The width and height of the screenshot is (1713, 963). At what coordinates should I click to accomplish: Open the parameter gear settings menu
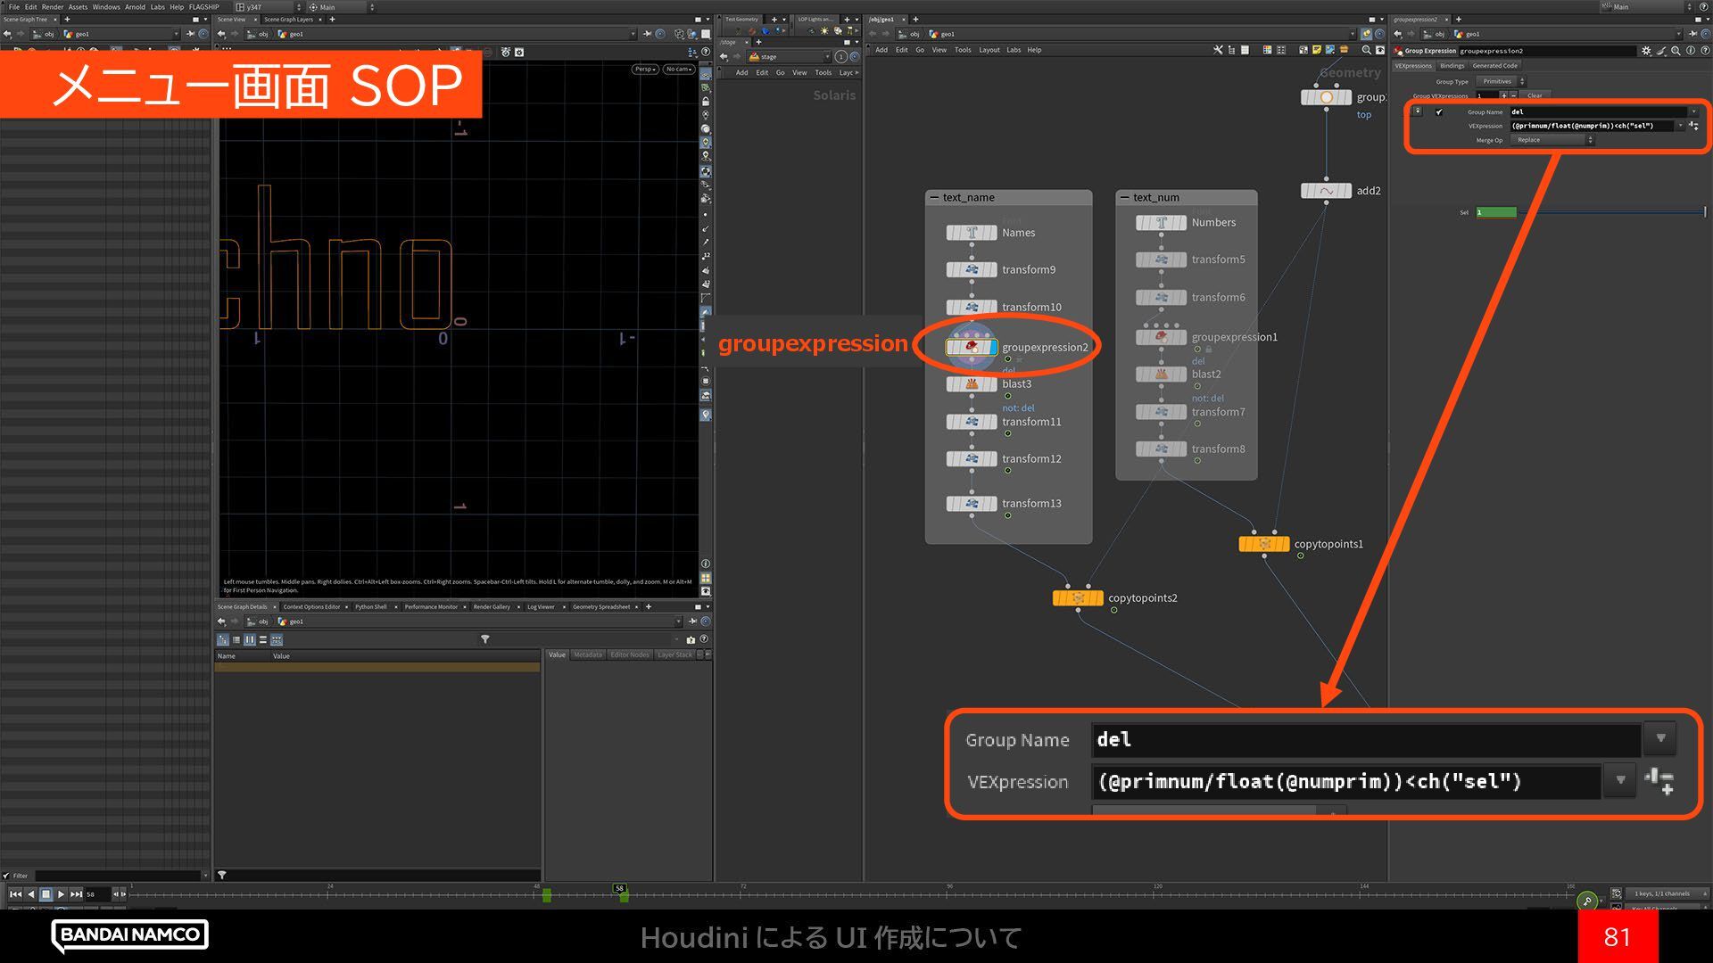click(1646, 51)
